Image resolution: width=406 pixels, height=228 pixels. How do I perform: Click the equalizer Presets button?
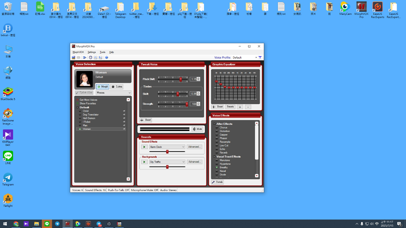[x=230, y=107]
